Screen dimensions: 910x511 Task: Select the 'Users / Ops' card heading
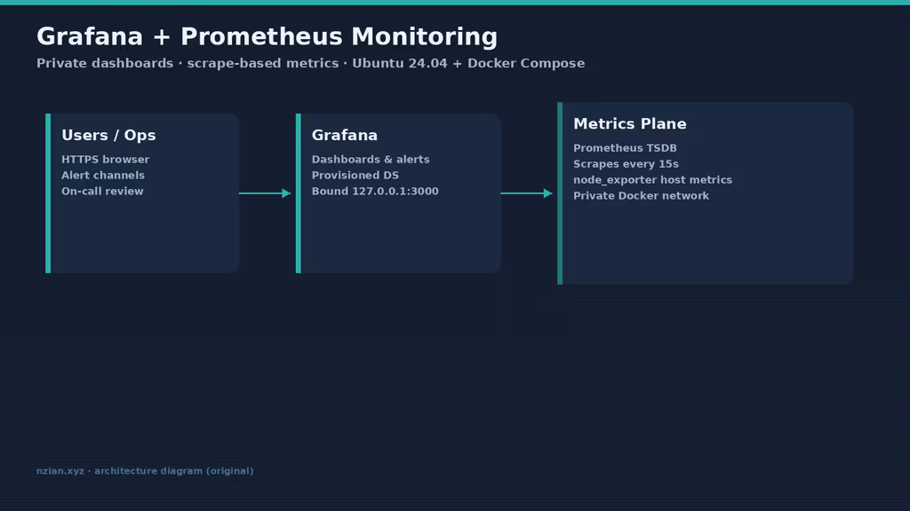pyautogui.click(x=108, y=135)
